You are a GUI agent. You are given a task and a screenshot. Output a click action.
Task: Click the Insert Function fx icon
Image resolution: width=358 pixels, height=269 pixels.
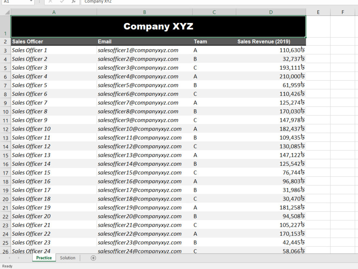point(73,1)
